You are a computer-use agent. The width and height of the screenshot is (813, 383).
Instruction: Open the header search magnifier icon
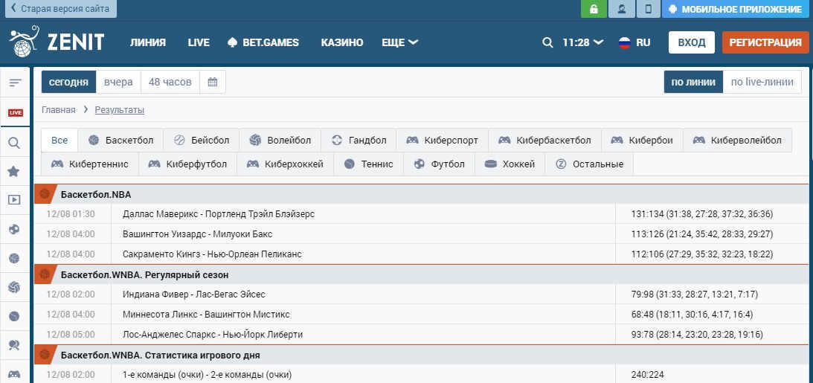pyautogui.click(x=547, y=42)
